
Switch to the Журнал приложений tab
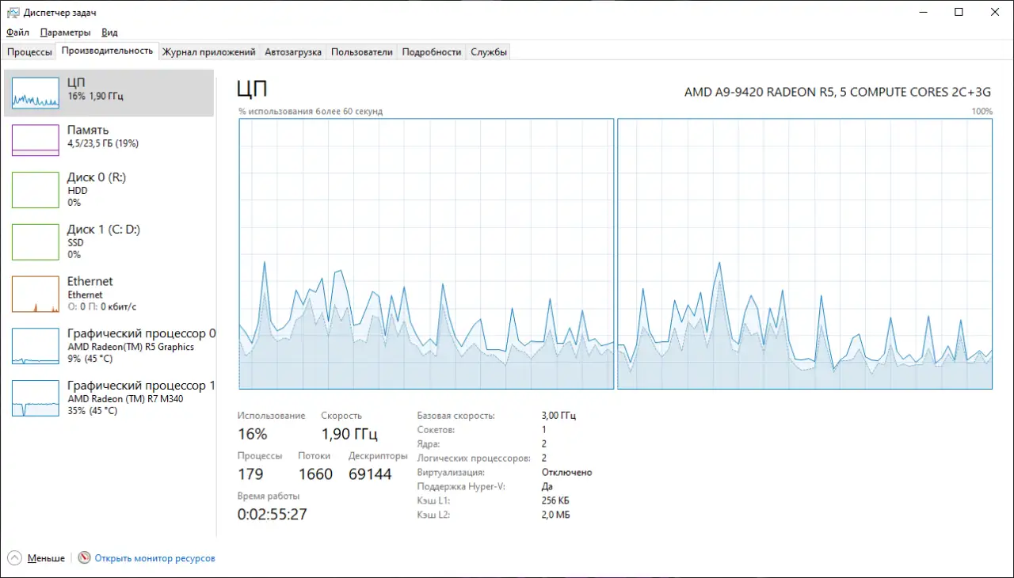click(x=208, y=52)
